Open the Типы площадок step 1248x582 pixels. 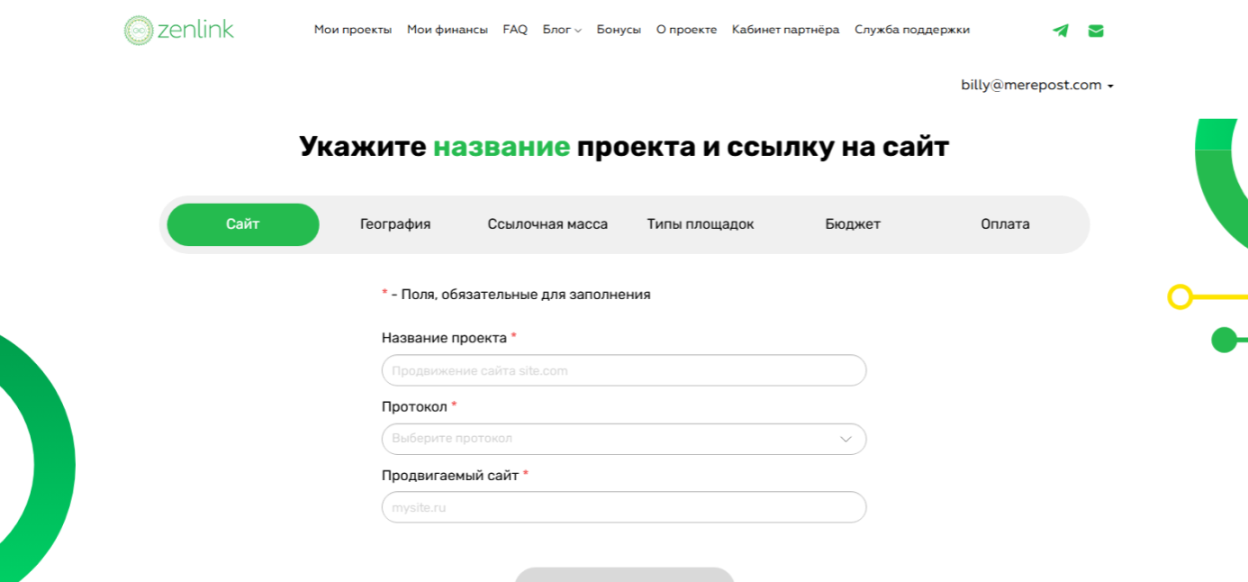[x=701, y=224]
